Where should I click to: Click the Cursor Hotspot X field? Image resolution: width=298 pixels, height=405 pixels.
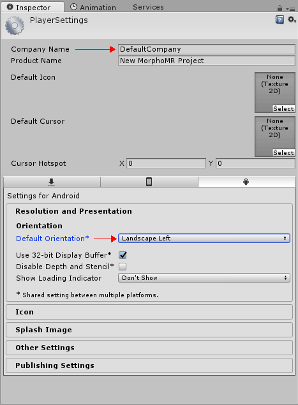166,163
